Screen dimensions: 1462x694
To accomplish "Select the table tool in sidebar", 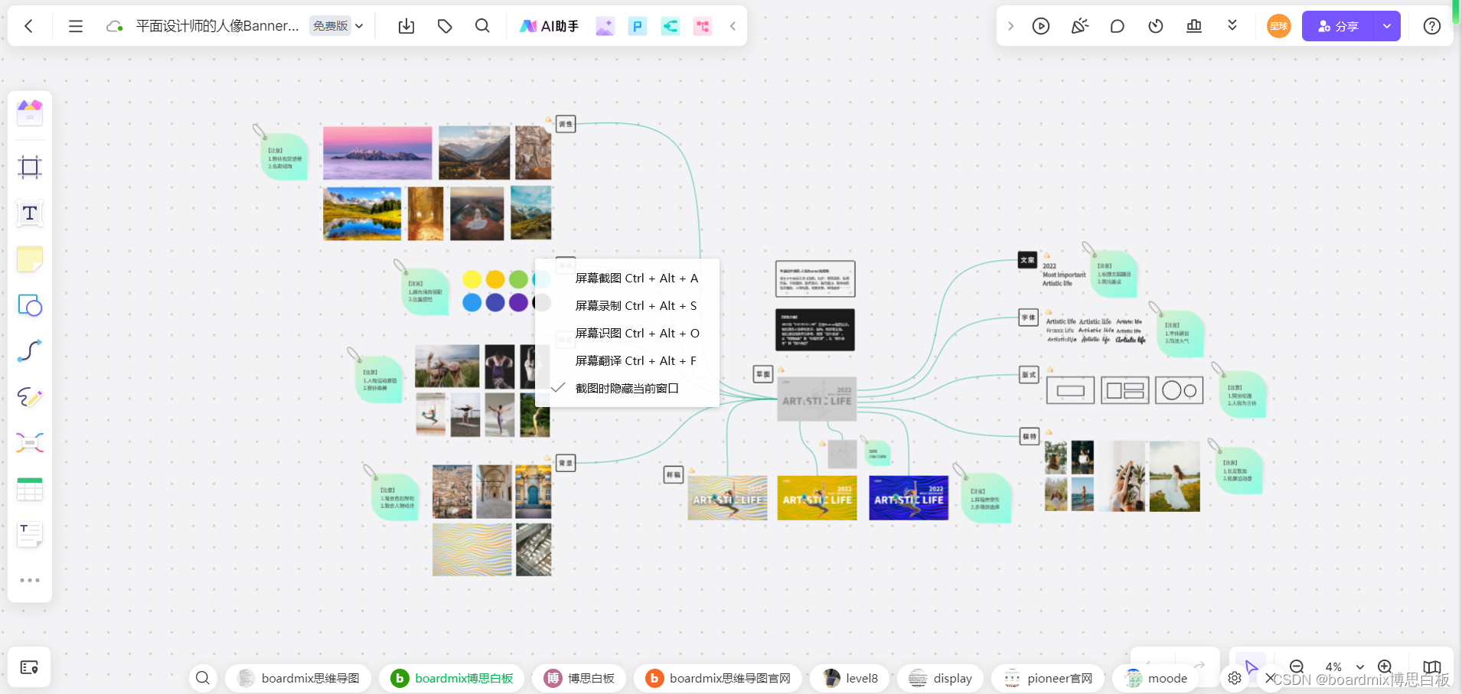I will 30,488.
